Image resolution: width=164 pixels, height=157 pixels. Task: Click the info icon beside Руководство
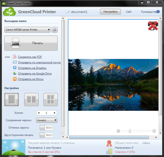pos(158,12)
